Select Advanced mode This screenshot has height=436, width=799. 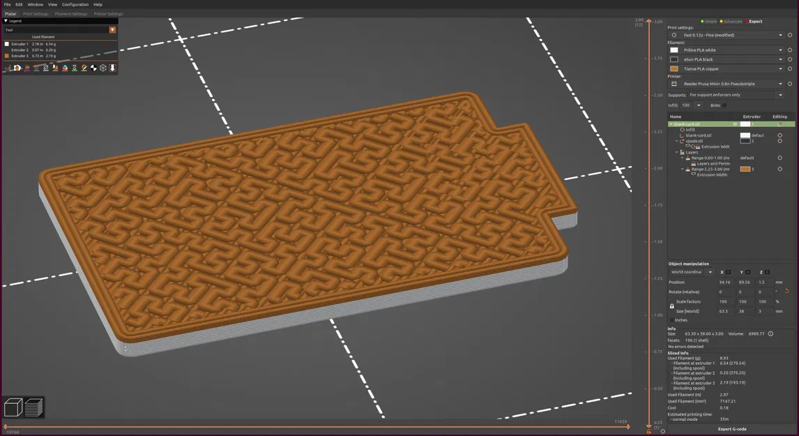click(731, 22)
